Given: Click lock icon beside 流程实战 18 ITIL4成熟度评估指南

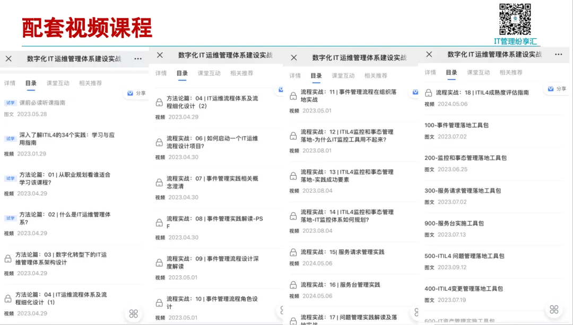Looking at the screenshot, I should pos(429,93).
